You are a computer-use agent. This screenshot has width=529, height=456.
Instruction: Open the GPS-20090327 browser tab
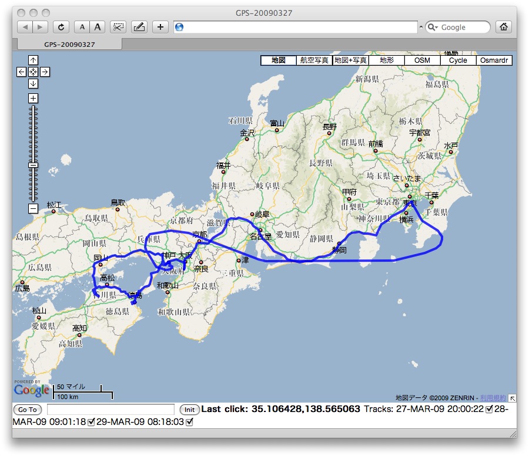[x=69, y=45]
